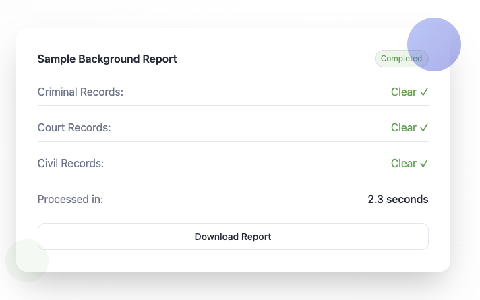
Task: Select the Sample Background Report heading
Action: (107, 59)
